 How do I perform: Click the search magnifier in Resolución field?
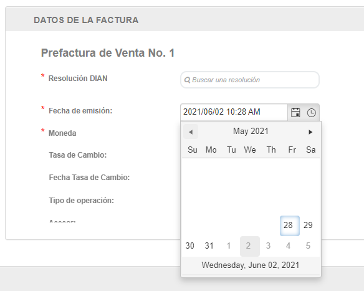[187, 80]
